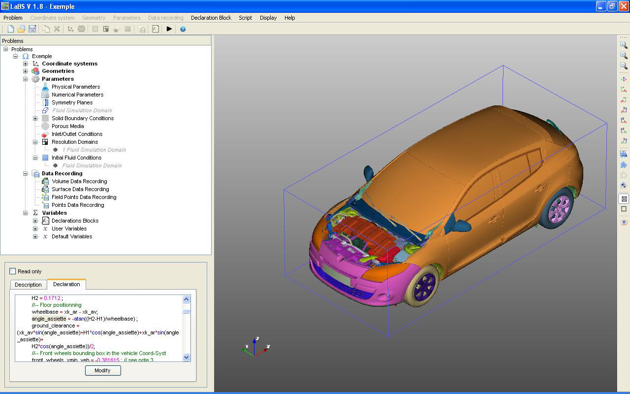Image resolution: width=630 pixels, height=394 pixels.
Task: Click the pink H2 value in the declaration code
Action: coord(52,298)
